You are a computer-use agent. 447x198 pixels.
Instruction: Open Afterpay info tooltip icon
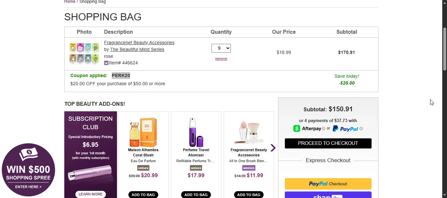pyautogui.click(x=323, y=129)
